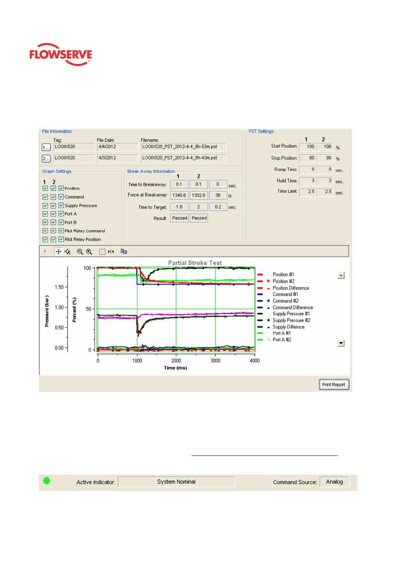Screen dimensions: 409x580
Task: Toggle Supply Pressure checkbox for file 2
Action: coord(53,205)
